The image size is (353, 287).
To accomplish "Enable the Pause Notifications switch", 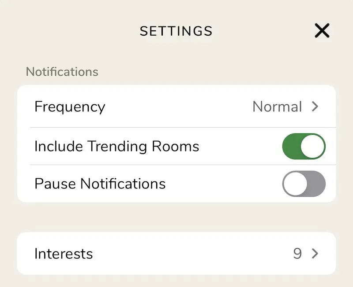I will (x=304, y=184).
